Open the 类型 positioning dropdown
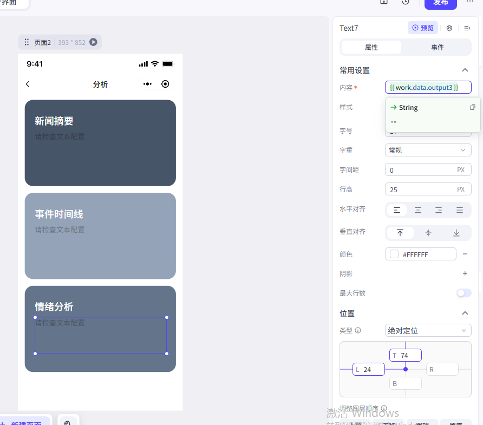This screenshot has width=483, height=425. click(428, 330)
